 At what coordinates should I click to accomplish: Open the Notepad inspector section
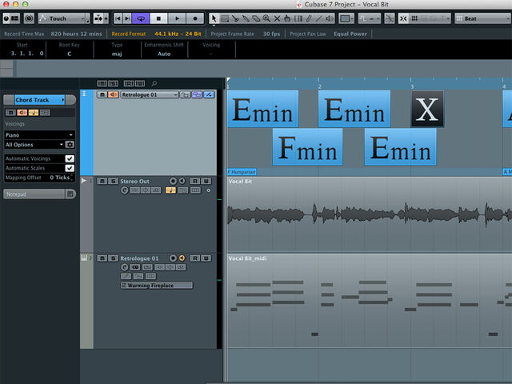coord(39,194)
